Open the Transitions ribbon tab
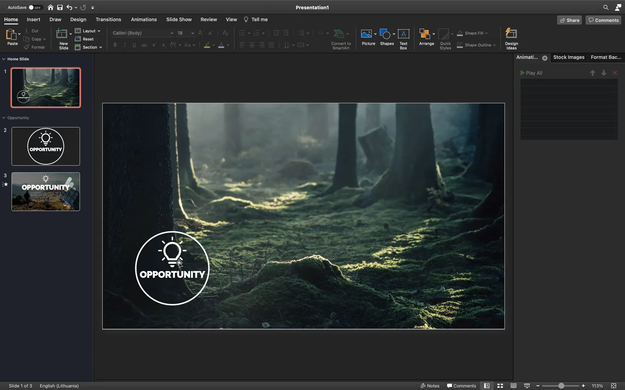625x390 pixels. pos(108,19)
